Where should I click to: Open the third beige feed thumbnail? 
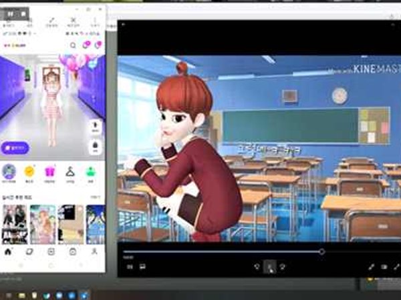[x=71, y=225]
